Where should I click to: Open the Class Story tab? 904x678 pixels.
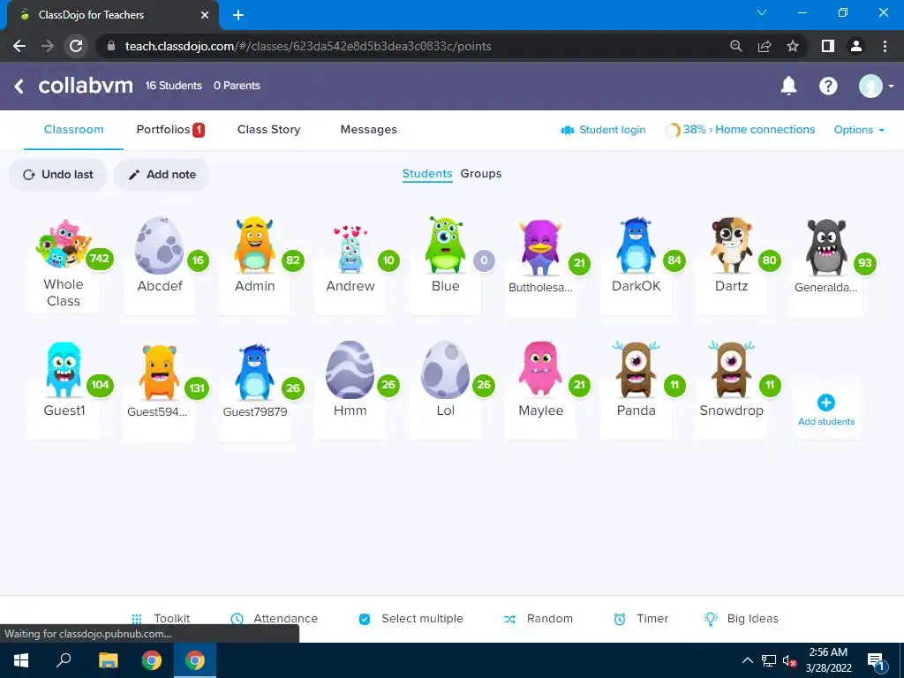click(x=268, y=130)
